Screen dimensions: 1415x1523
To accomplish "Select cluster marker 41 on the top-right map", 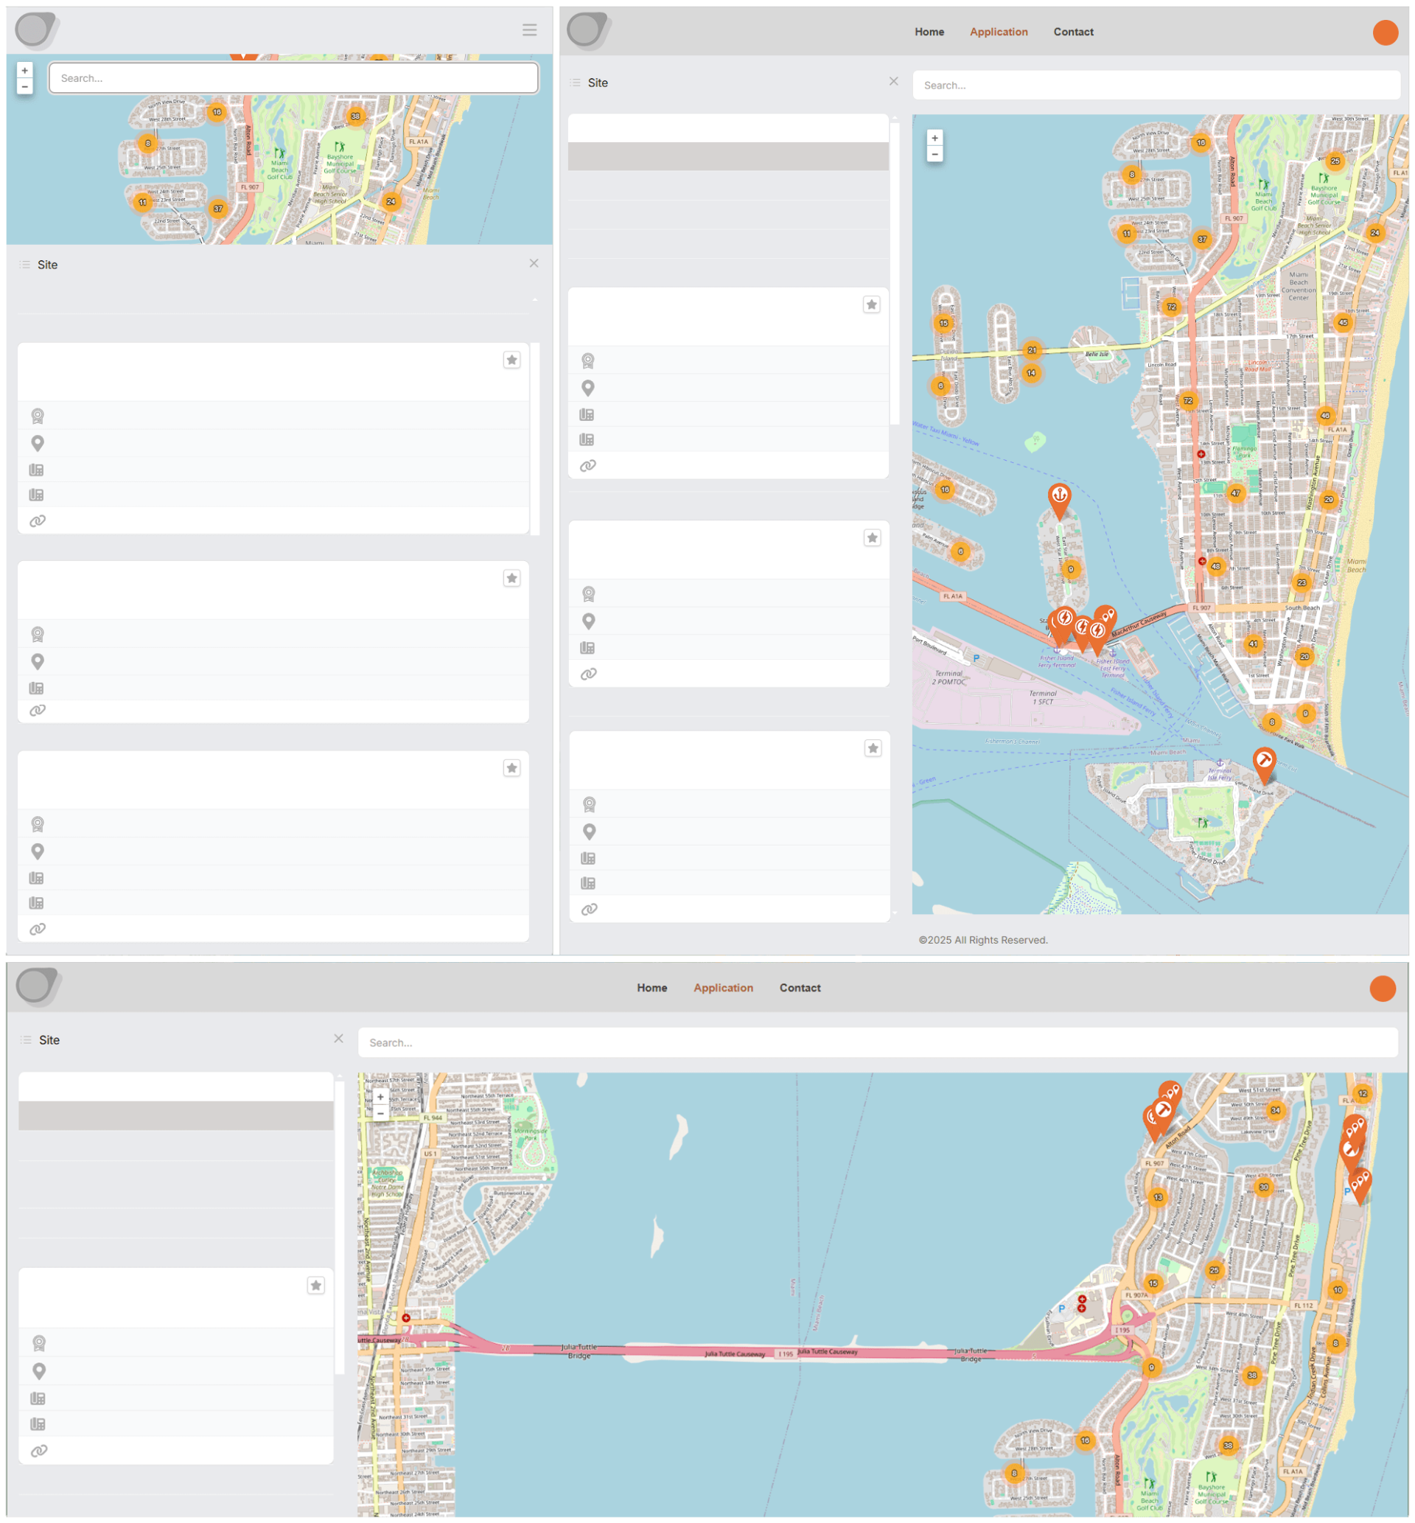I will (1254, 644).
